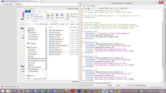
Task: Switch to Explorer Share ribbon tab
Action: [x=40, y=12]
